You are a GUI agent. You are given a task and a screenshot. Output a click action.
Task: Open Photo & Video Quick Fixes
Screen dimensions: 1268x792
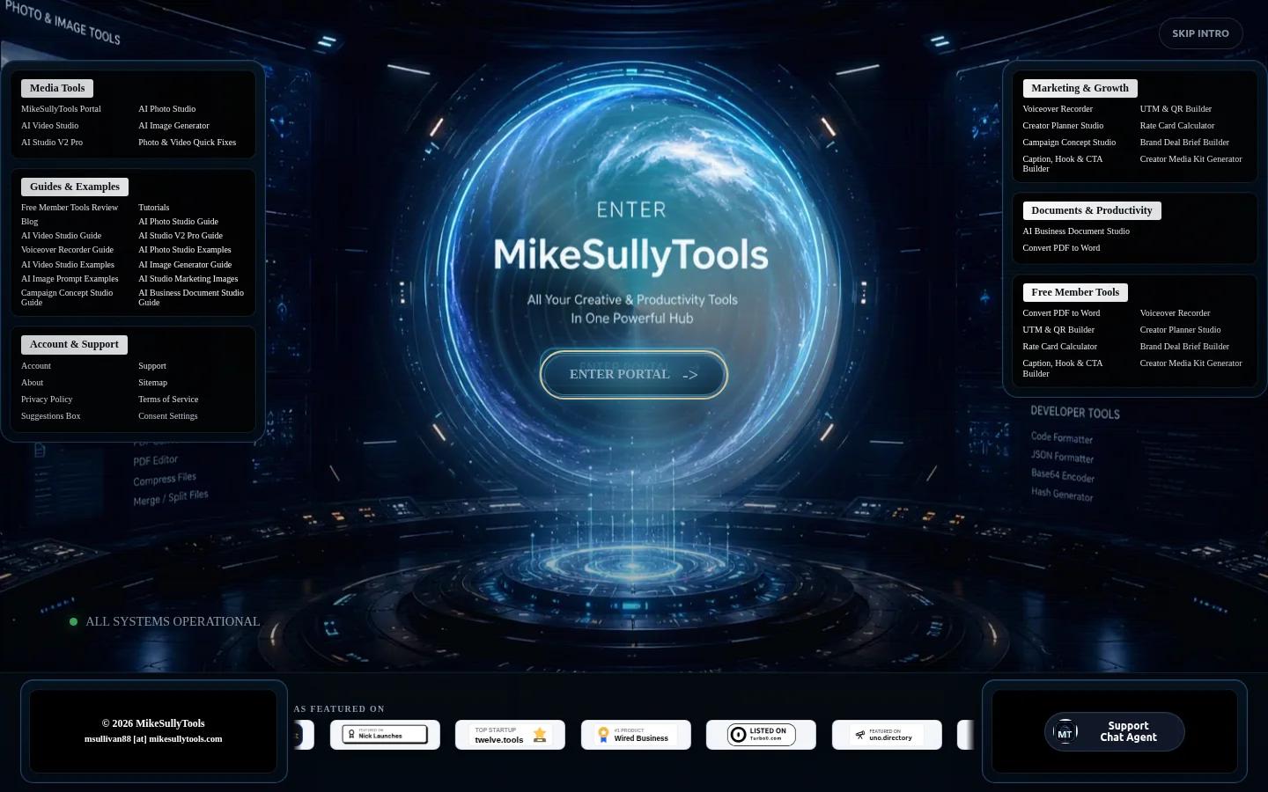click(187, 143)
